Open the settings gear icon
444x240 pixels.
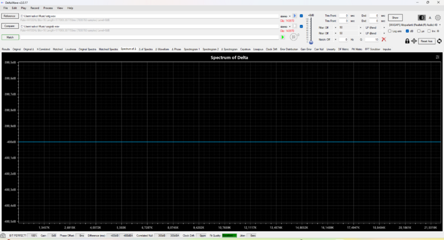437,18
